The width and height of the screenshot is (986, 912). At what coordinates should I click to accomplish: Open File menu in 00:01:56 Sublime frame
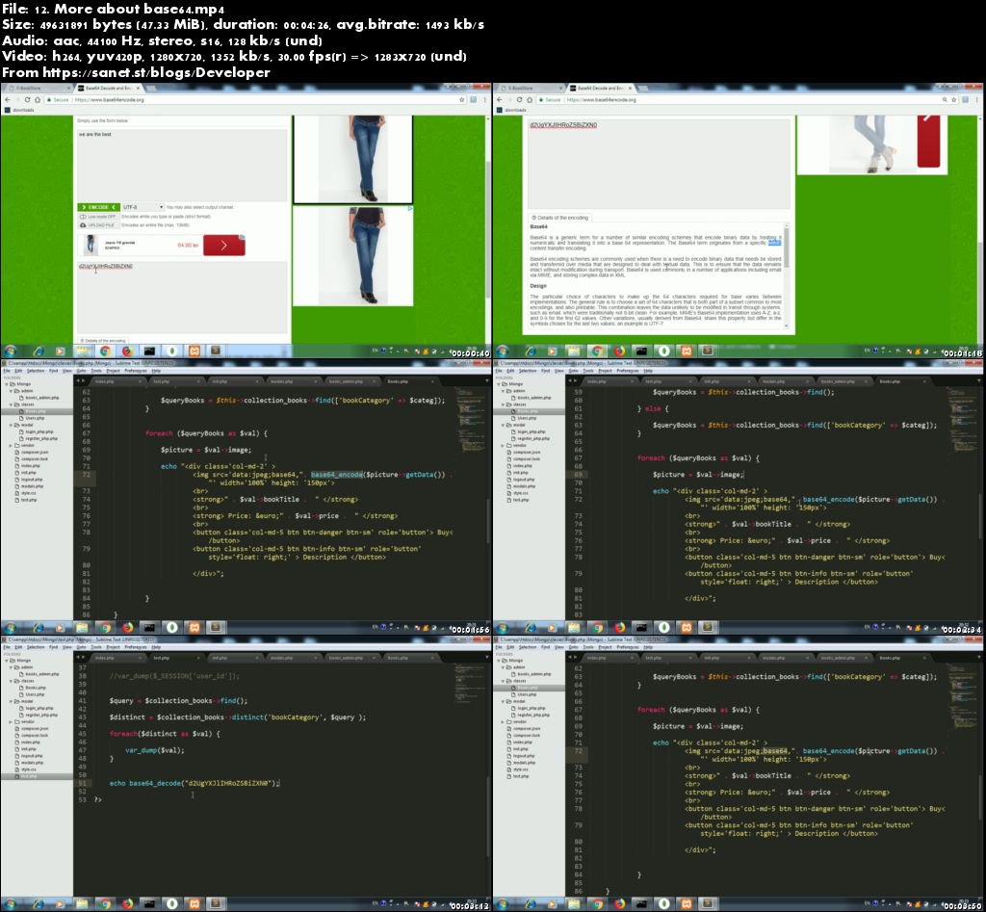coord(7,371)
